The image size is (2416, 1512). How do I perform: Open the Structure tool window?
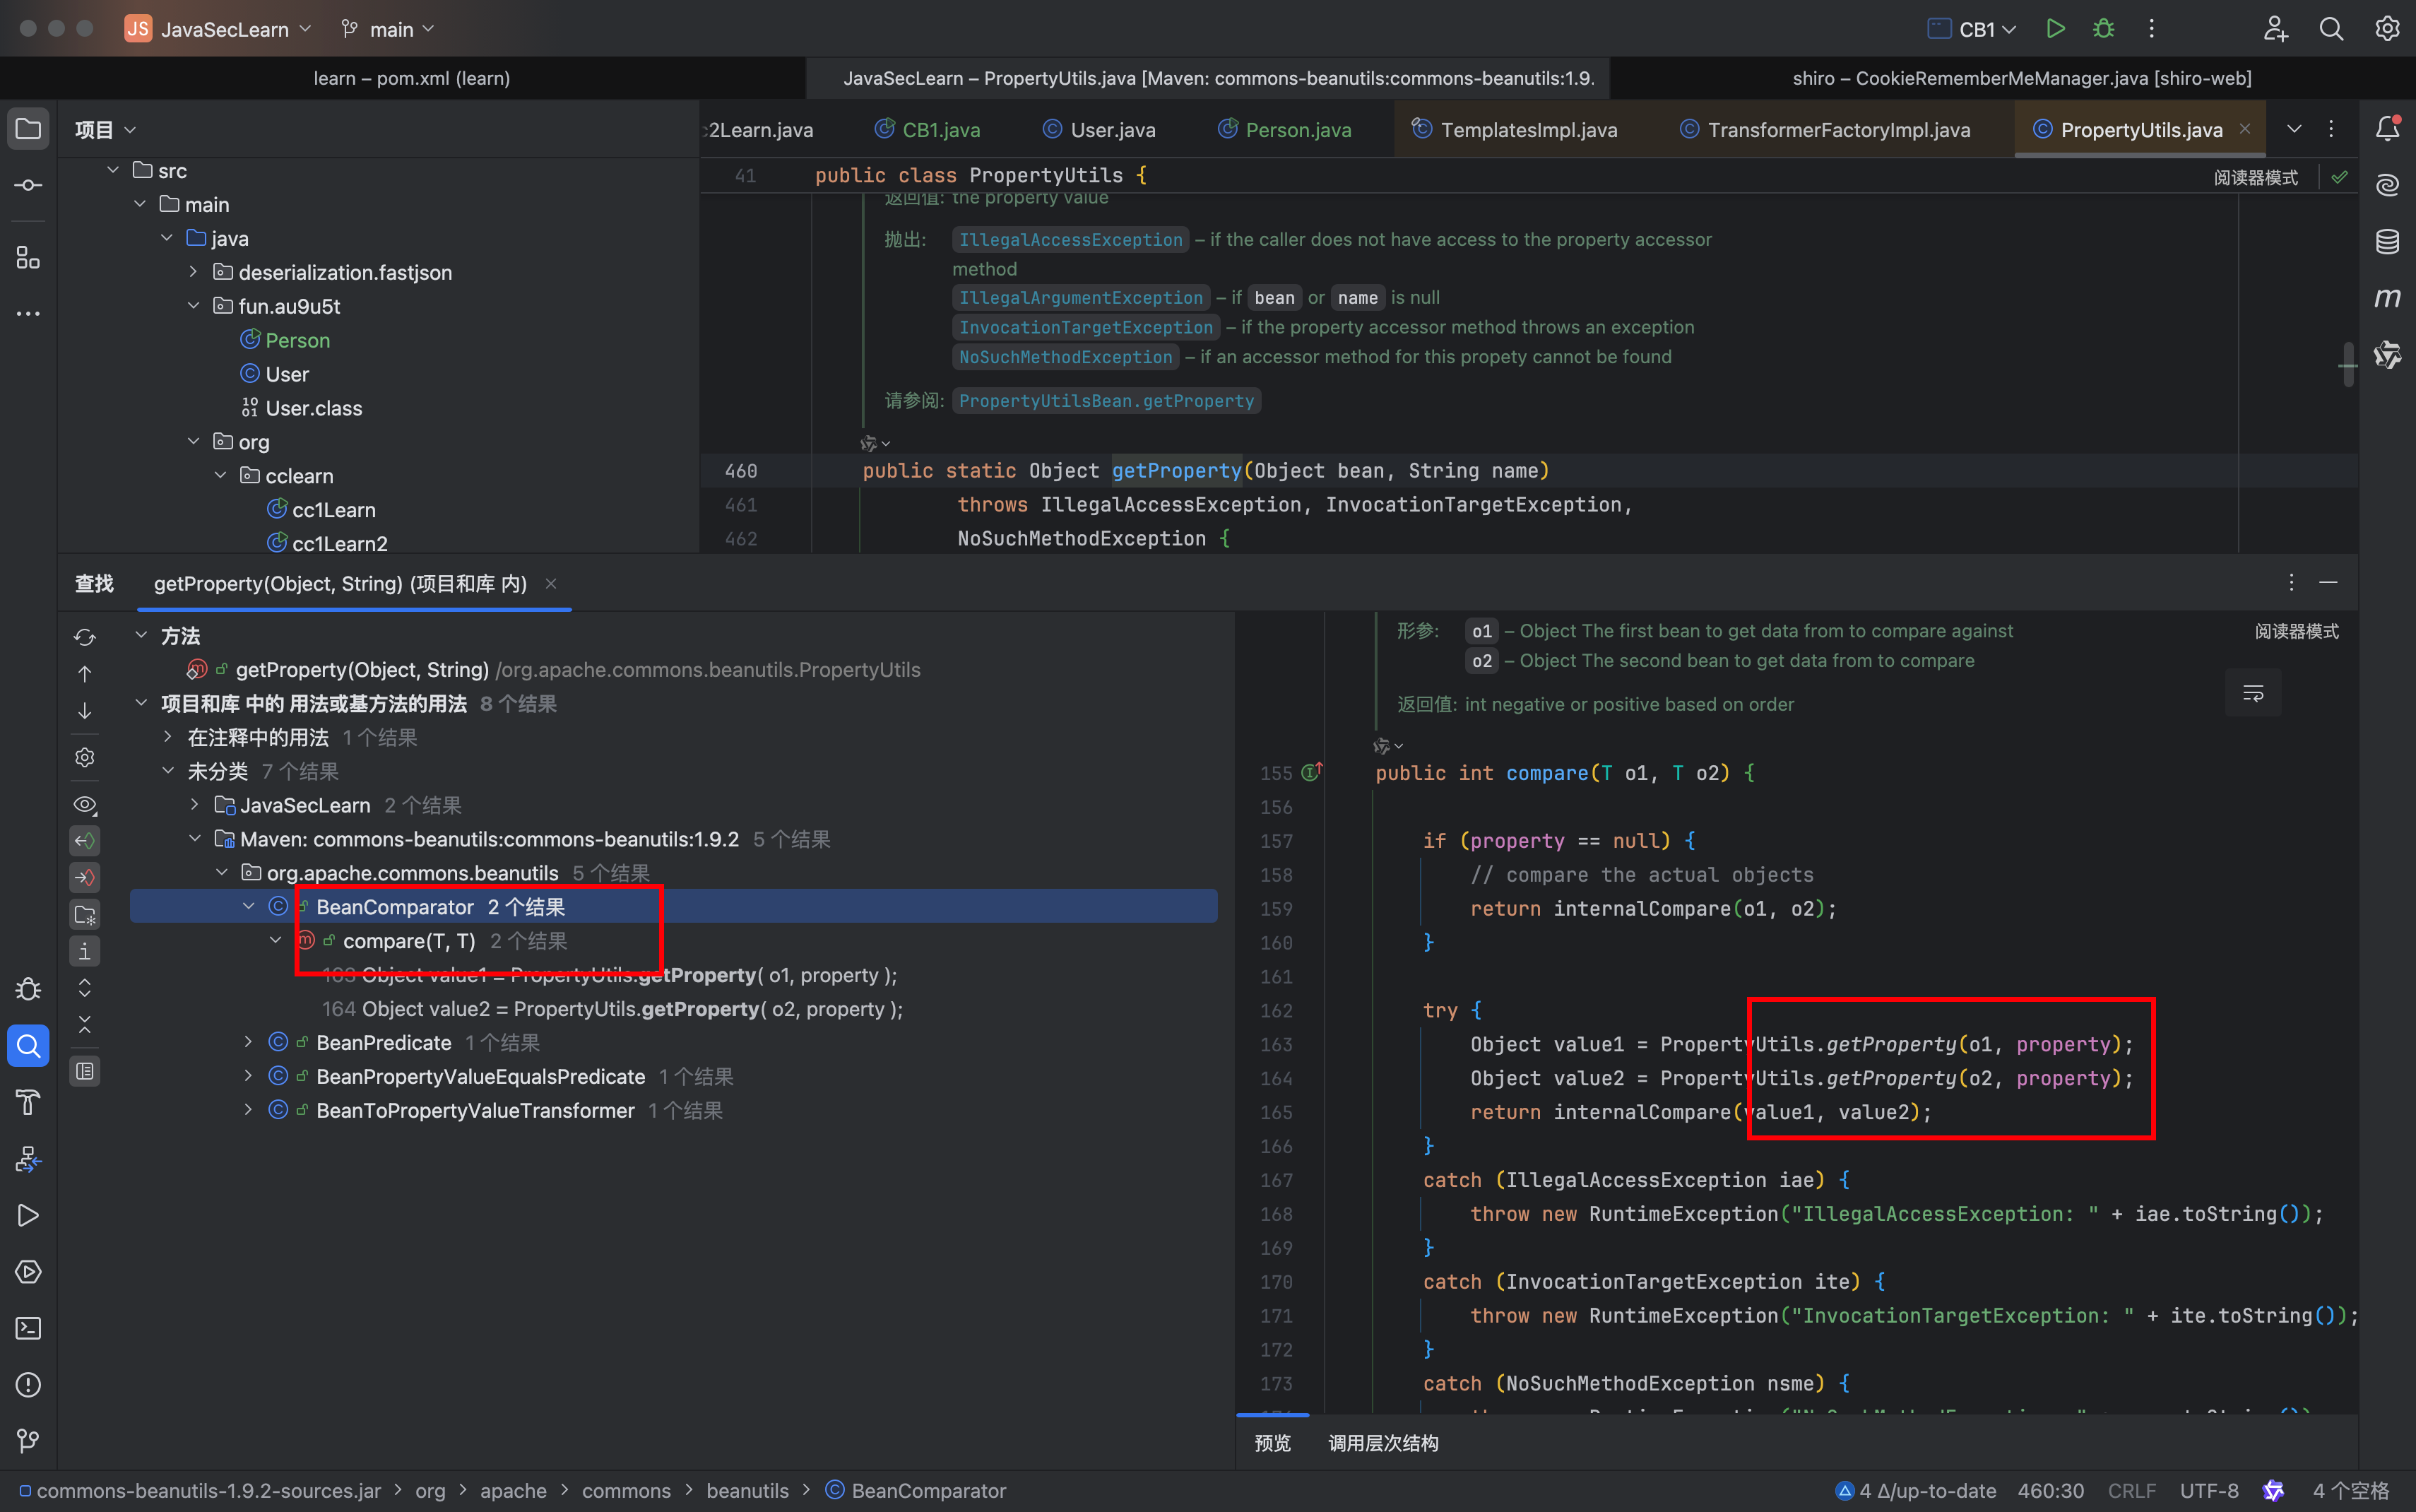28,258
